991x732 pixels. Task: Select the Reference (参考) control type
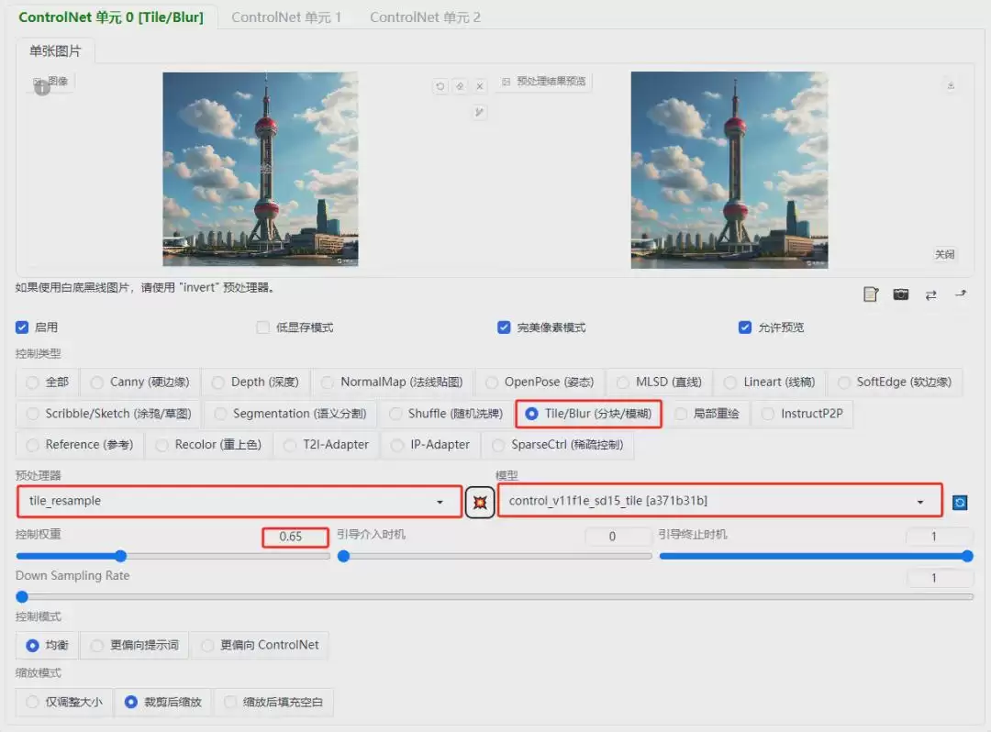80,445
